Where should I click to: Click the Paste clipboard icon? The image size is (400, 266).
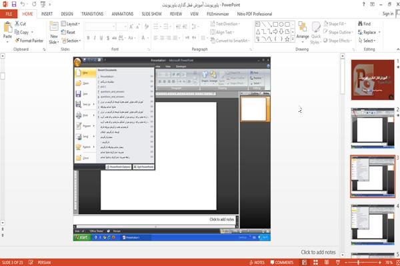[x=7, y=27]
